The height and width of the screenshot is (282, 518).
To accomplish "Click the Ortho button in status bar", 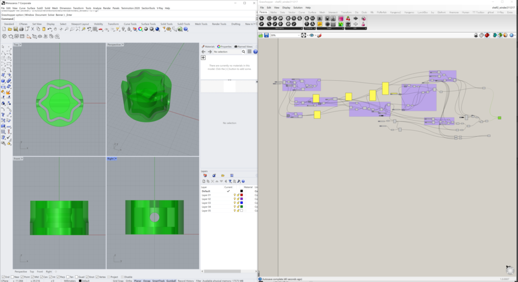I will tap(129, 280).
